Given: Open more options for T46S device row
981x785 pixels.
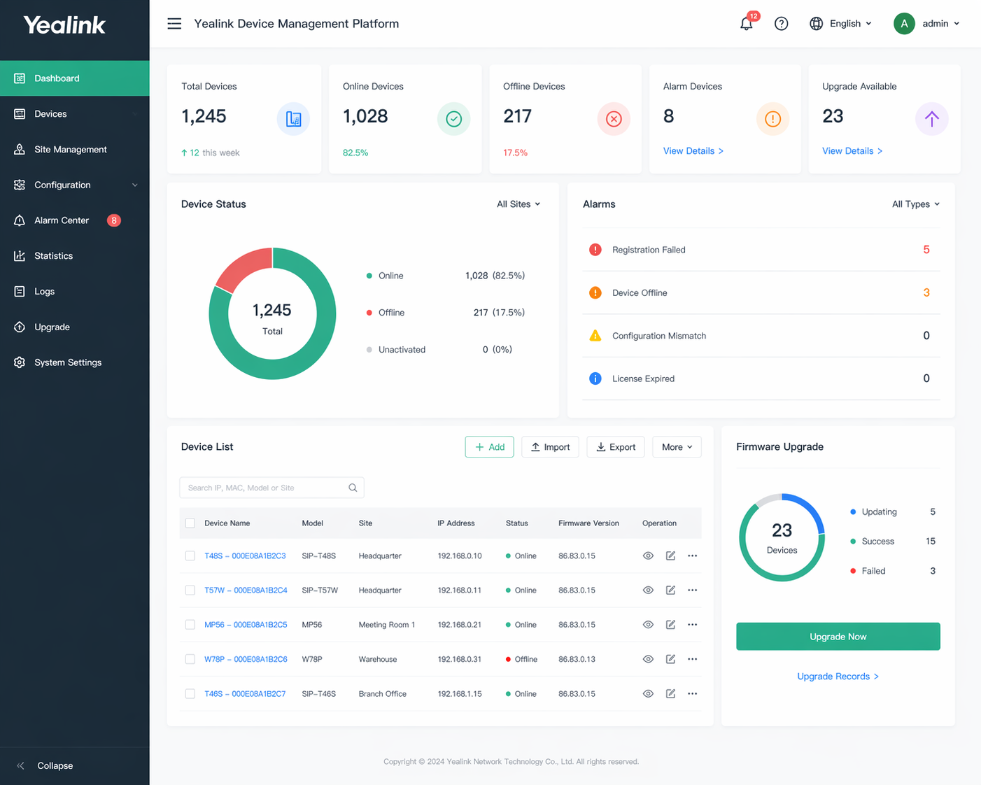Looking at the screenshot, I should [692, 693].
